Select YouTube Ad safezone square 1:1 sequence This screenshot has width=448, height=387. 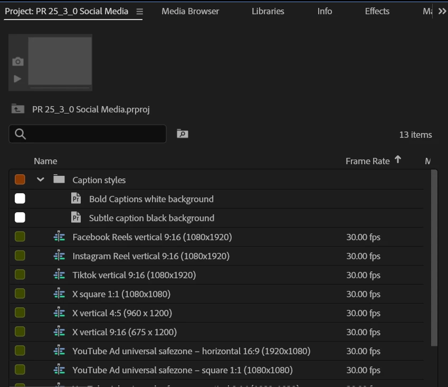(x=182, y=370)
